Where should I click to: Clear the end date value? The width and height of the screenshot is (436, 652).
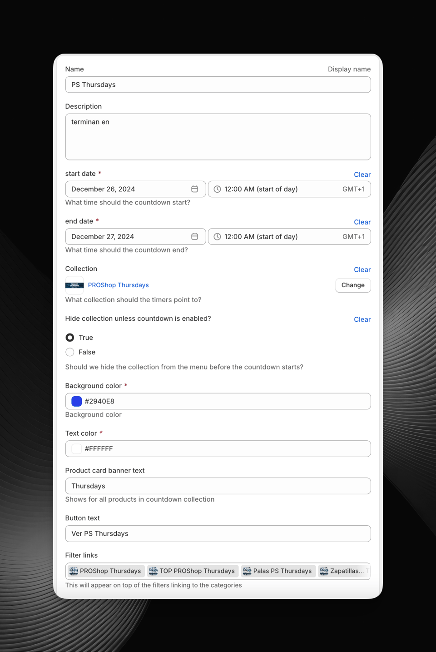pyautogui.click(x=362, y=222)
